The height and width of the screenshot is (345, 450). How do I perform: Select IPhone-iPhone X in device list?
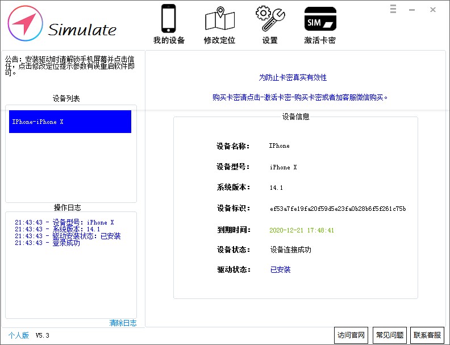pos(70,122)
